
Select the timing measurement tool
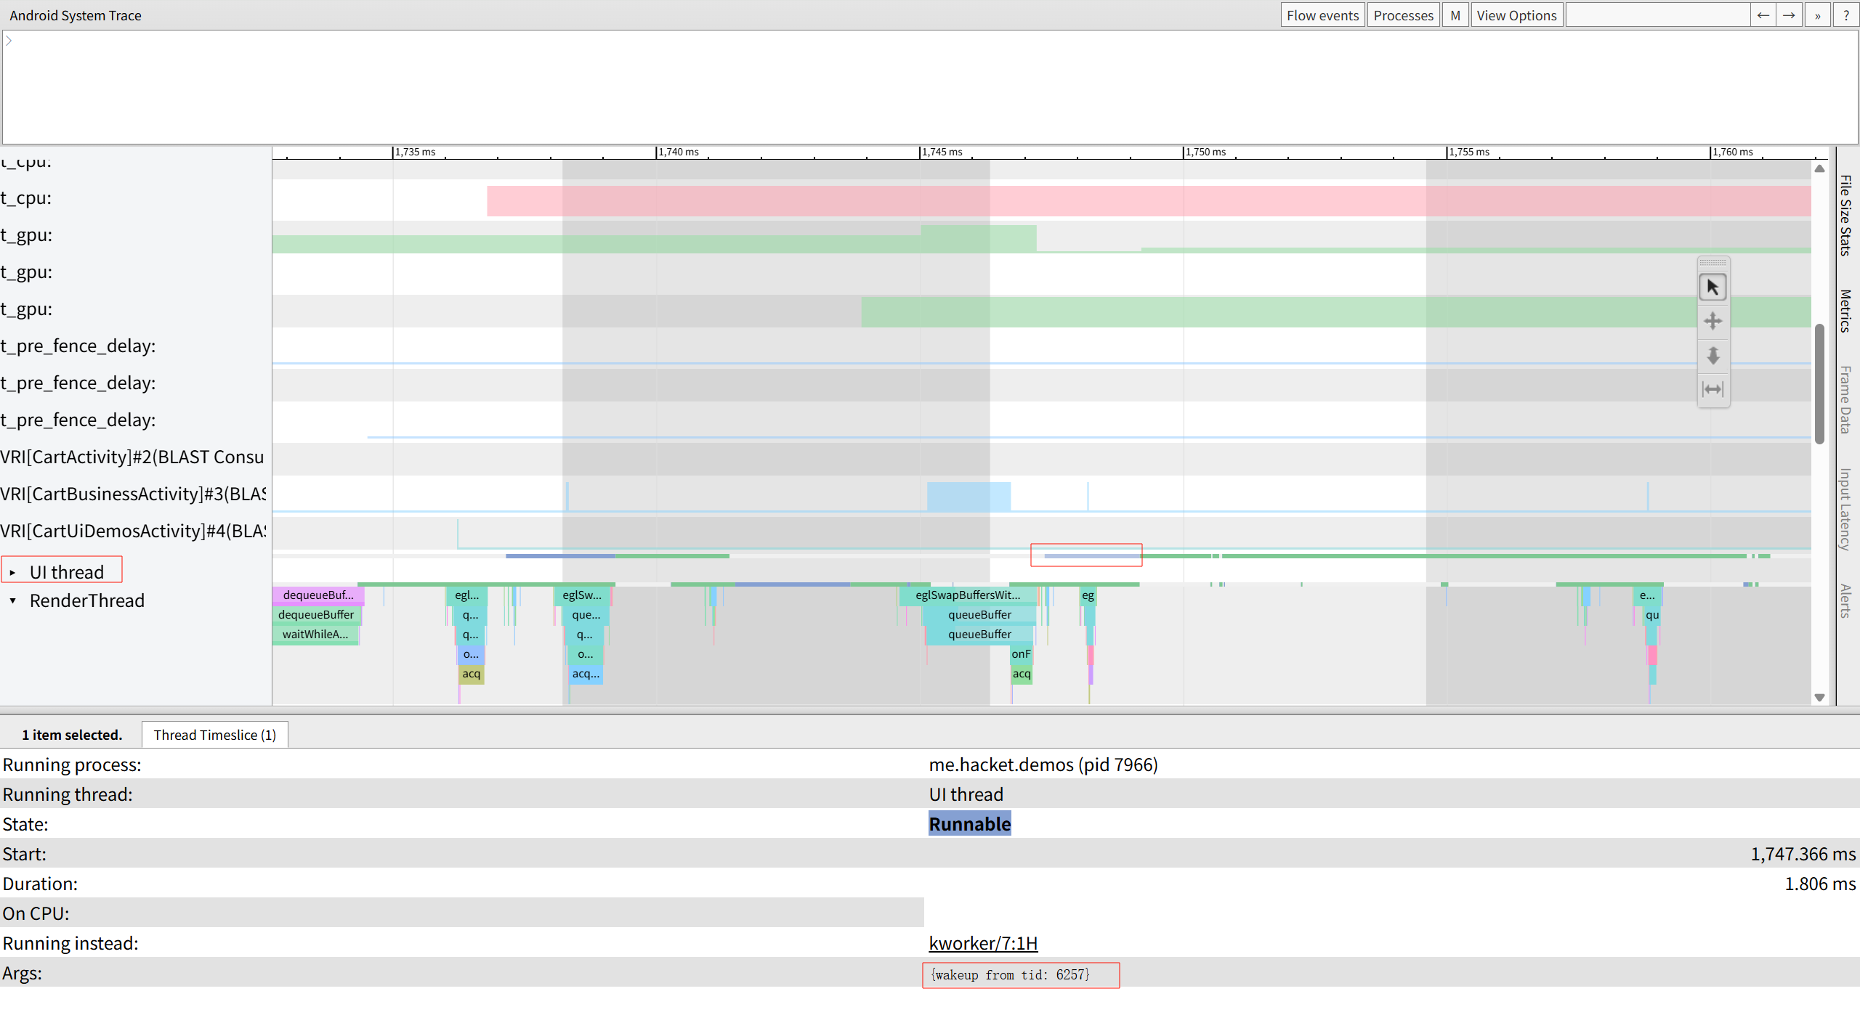click(x=1713, y=390)
